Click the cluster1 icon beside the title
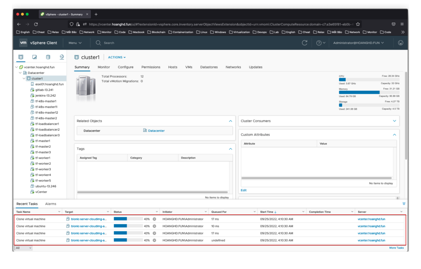This screenshot has height=269, width=421. pos(76,57)
